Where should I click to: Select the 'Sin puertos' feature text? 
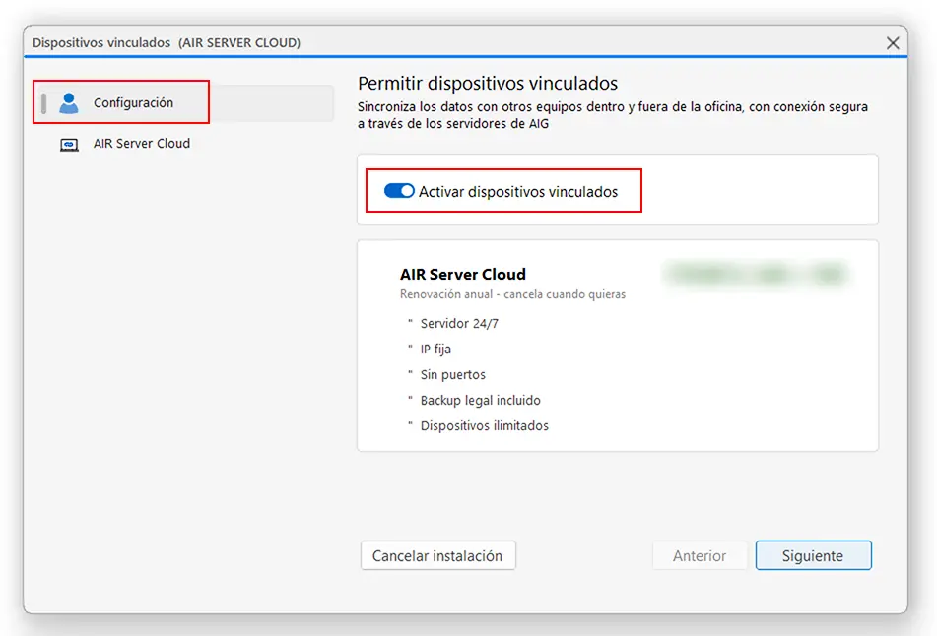click(x=453, y=375)
